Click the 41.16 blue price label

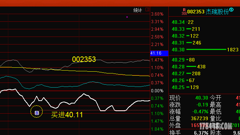point(159,53)
